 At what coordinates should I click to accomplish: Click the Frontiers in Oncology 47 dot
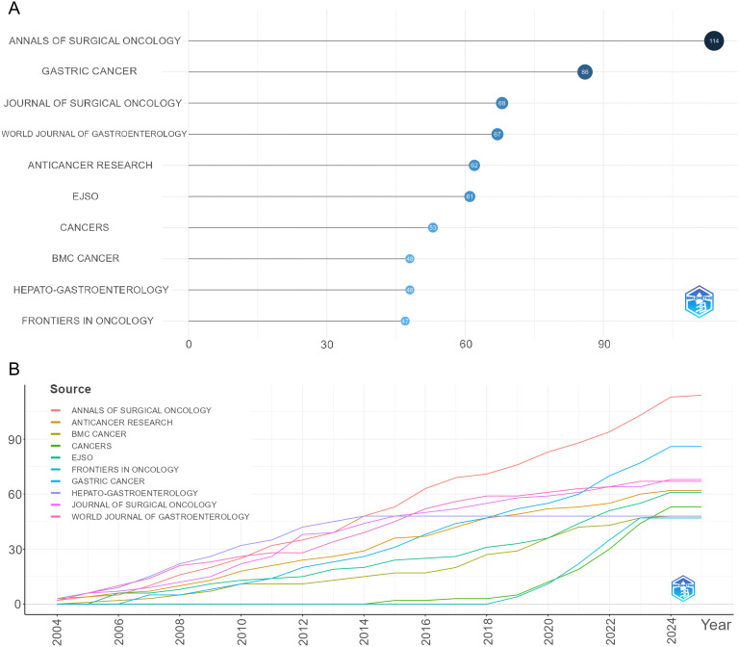[405, 322]
